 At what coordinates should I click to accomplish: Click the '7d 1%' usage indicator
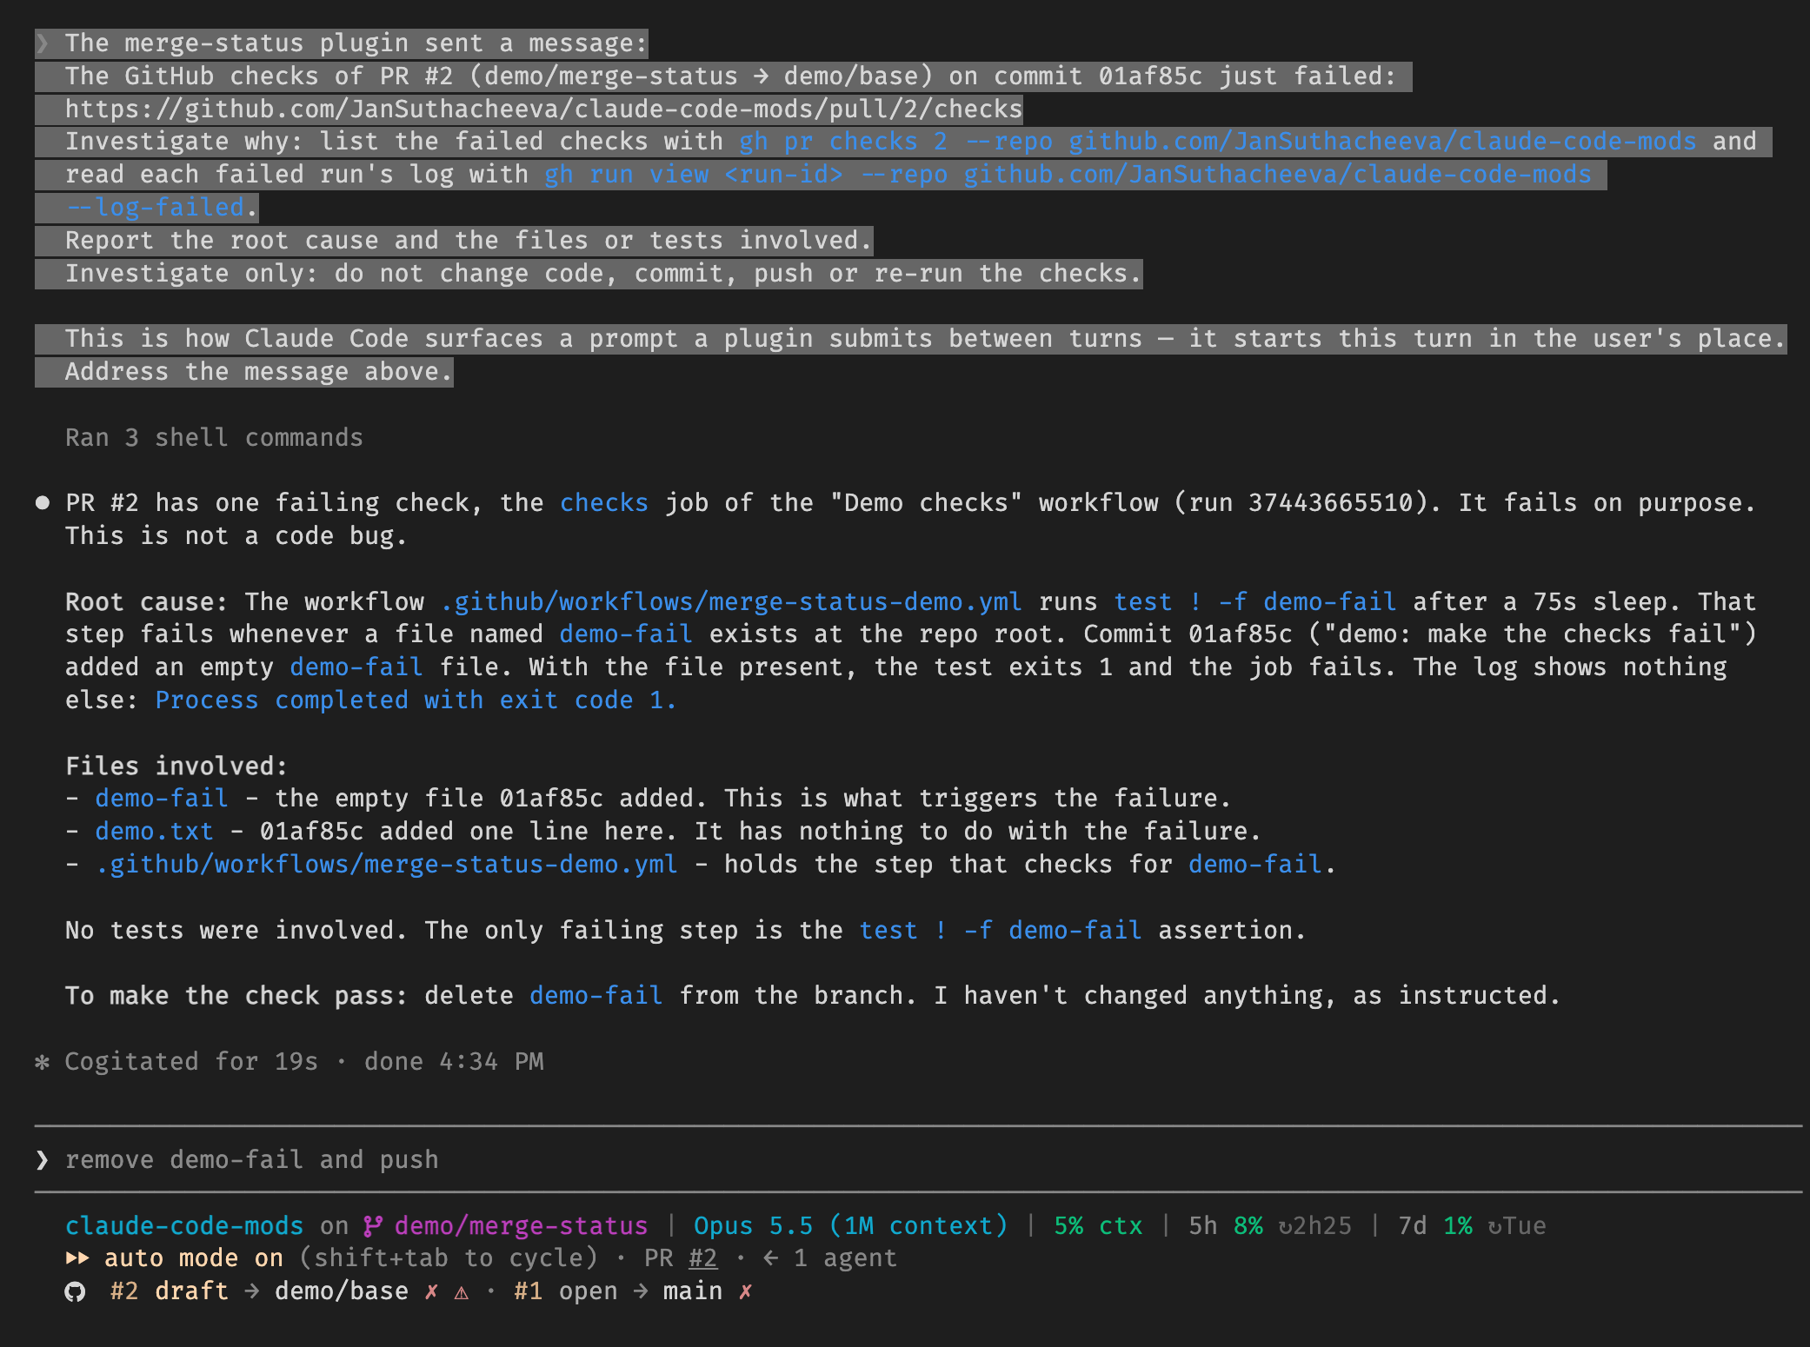(x=1434, y=1226)
